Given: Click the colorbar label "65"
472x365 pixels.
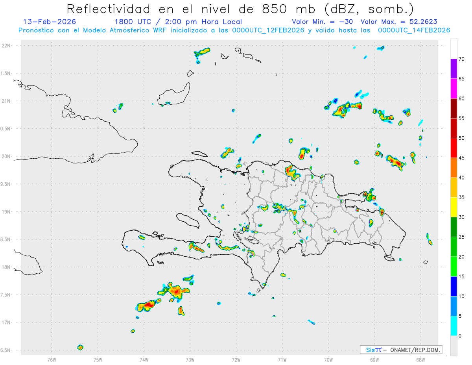Looking at the screenshot, I should pos(462,79).
